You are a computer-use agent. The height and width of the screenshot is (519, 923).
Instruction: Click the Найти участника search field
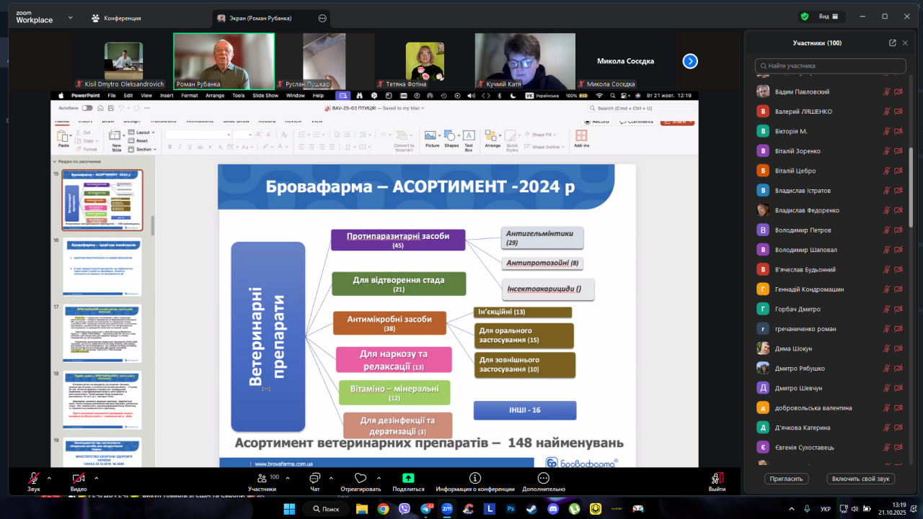tap(830, 66)
